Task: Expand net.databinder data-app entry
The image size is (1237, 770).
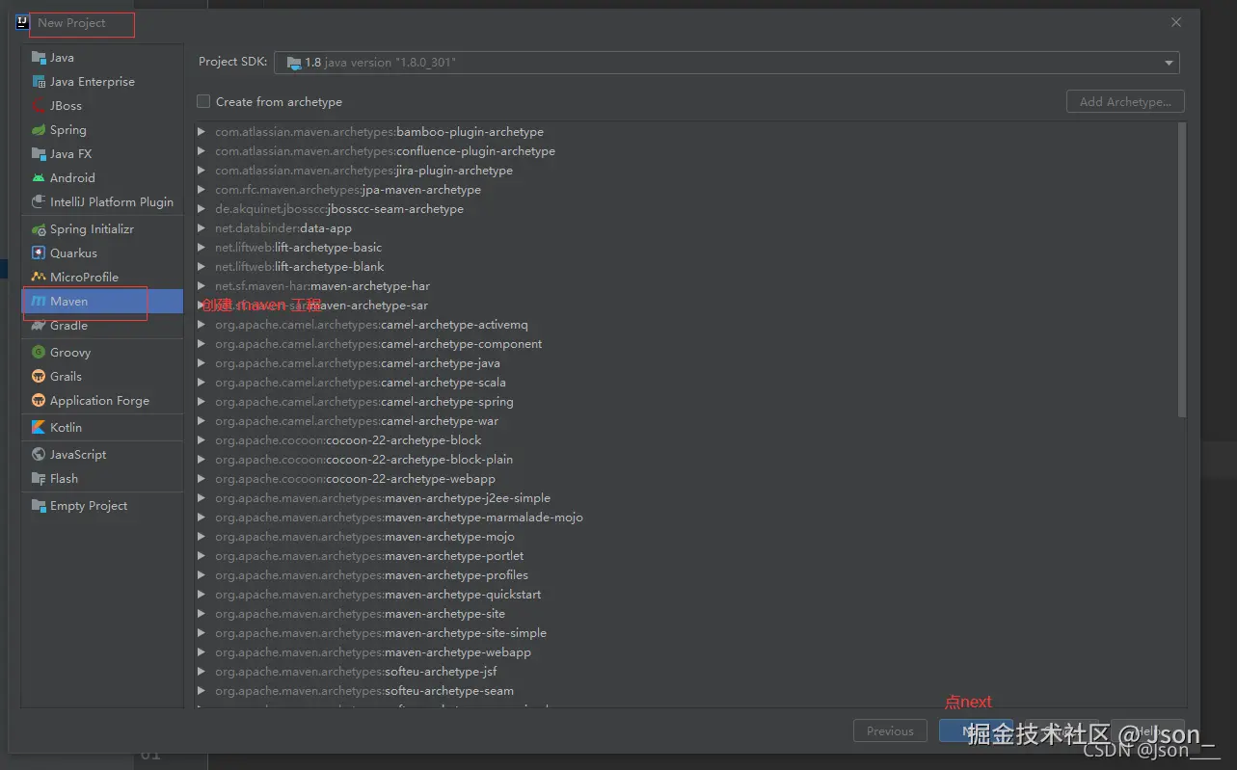Action: coord(202,228)
